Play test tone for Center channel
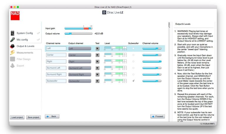The image size is (226, 134). (x=97, y=55)
